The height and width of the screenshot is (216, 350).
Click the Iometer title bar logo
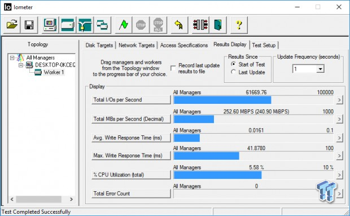7,7
